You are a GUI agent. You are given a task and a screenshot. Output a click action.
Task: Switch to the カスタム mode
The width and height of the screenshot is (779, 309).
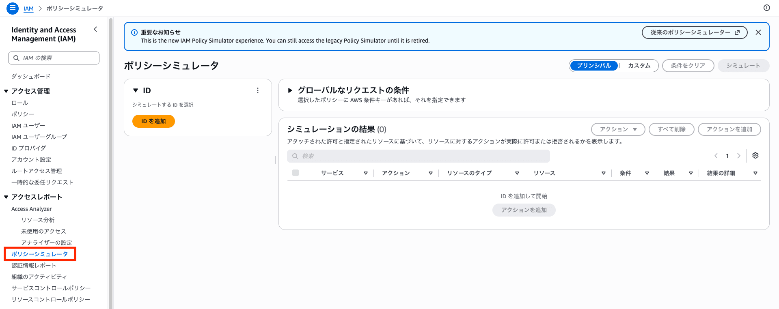(x=639, y=66)
